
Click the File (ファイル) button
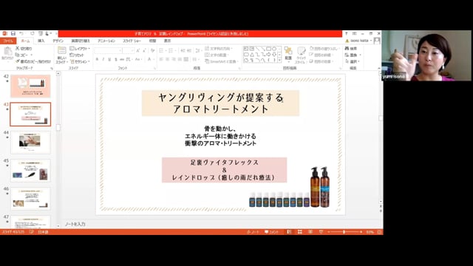pyautogui.click(x=8, y=41)
